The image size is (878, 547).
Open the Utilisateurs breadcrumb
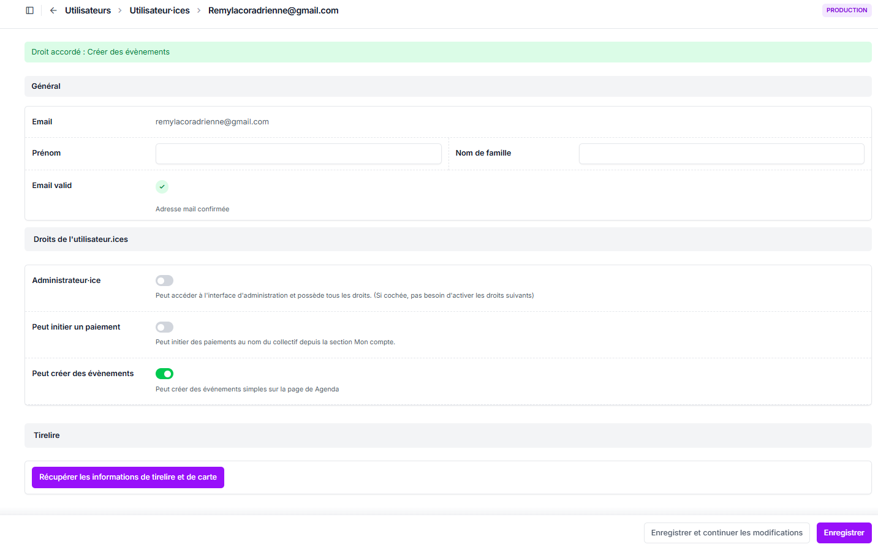click(x=88, y=10)
